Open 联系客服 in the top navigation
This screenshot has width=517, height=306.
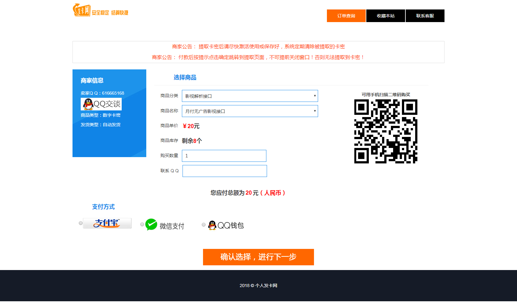[x=425, y=16]
